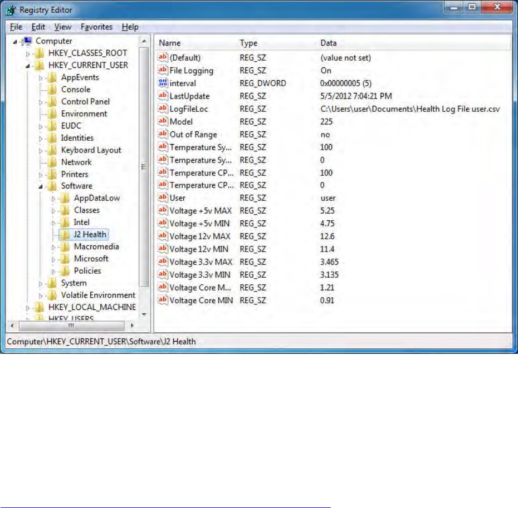Viewport: 518px width, 508px height.
Task: Expand the AppDataLow key
Action: click(53, 199)
